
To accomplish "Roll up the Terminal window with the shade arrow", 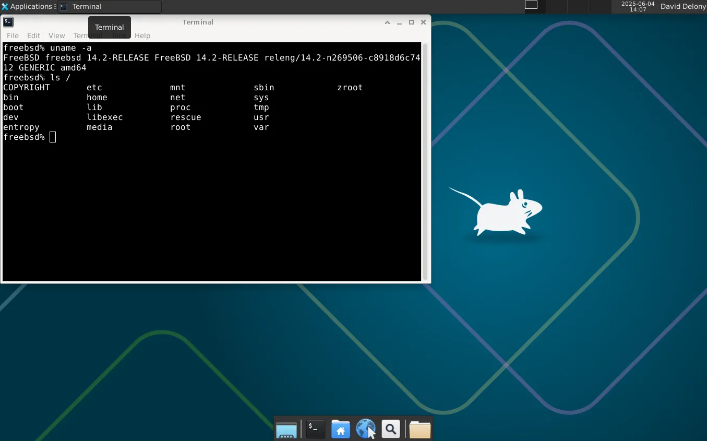I will tap(387, 22).
